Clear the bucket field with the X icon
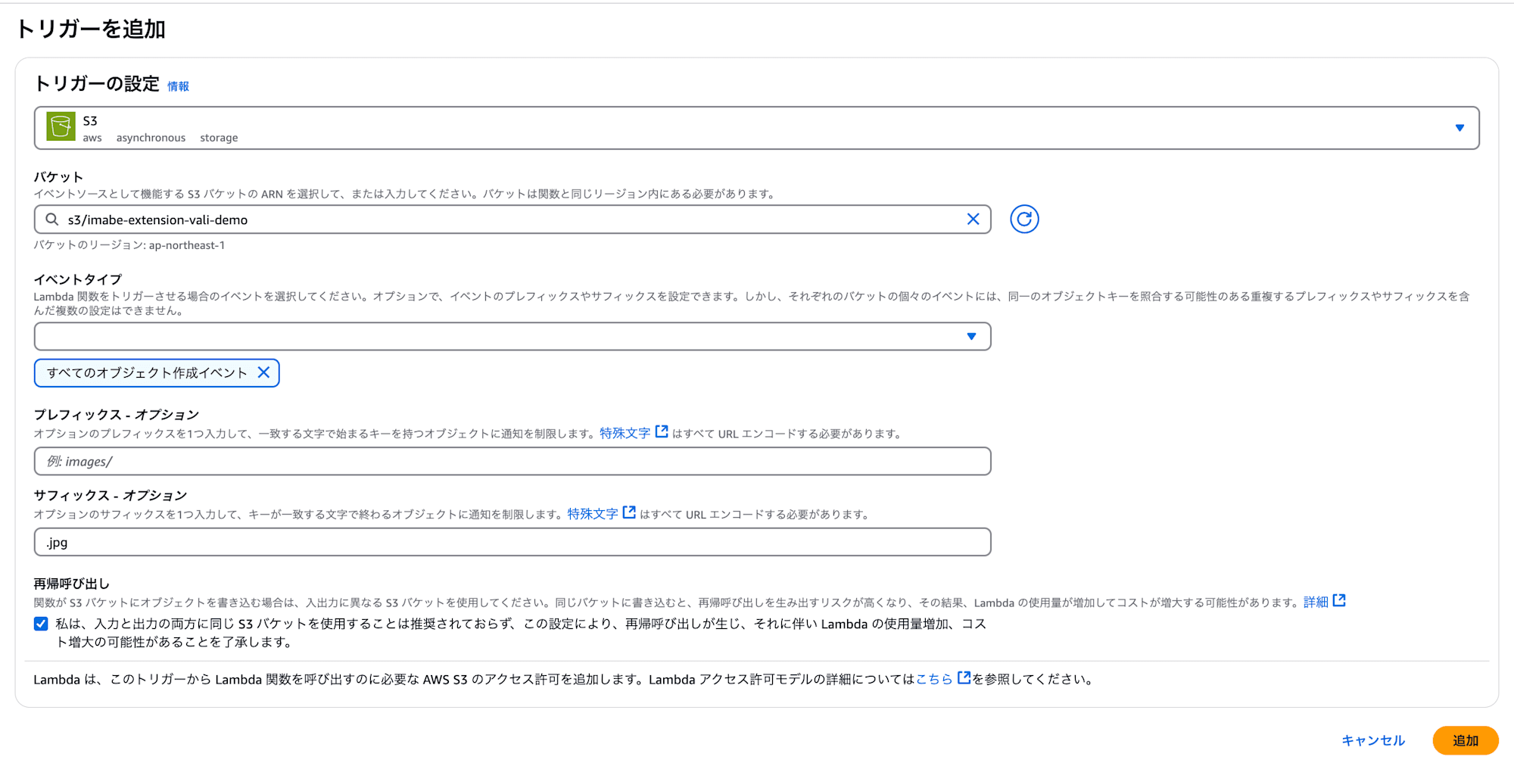 click(x=973, y=220)
